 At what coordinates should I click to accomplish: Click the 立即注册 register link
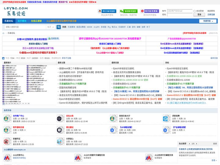pos(211,15)
